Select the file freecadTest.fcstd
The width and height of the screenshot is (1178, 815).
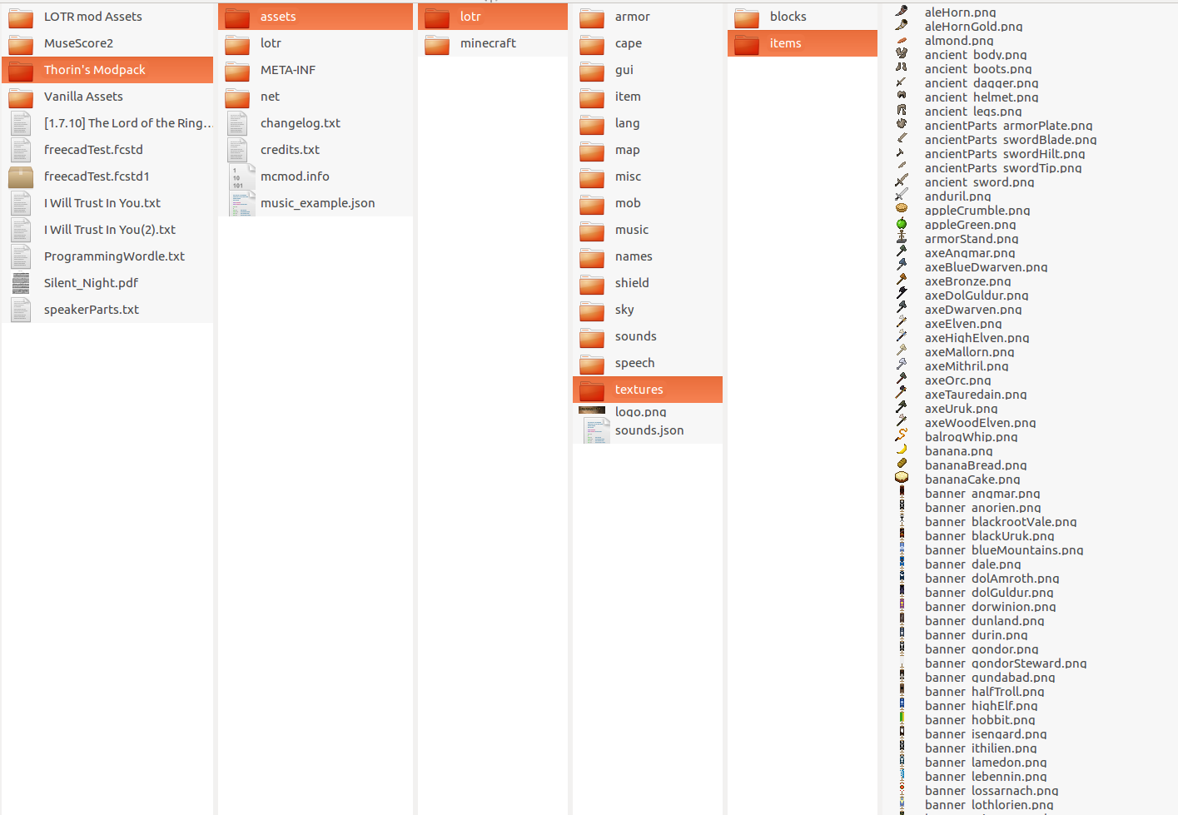(107, 150)
